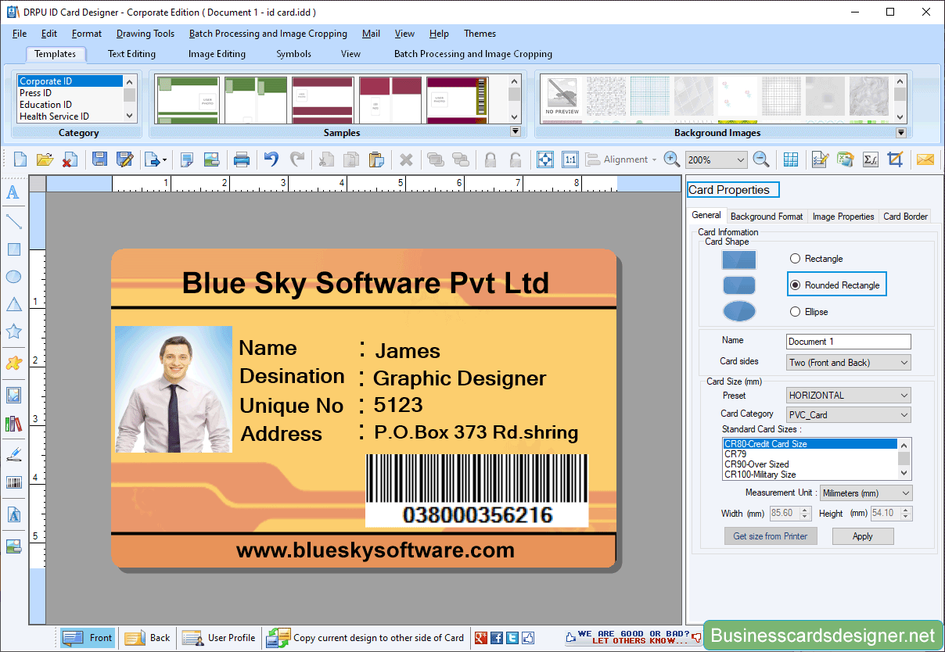Viewport: 945px width, 652px height.
Task: Click the blue ellipse shape swatch
Action: pyautogui.click(x=739, y=311)
